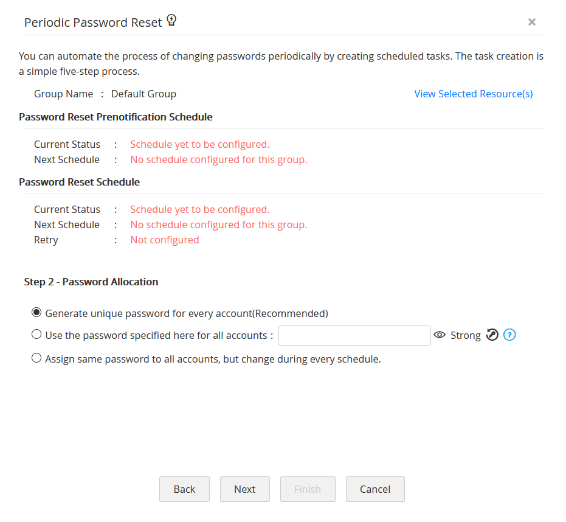Cancel the periodic password reset setup

[x=375, y=489]
